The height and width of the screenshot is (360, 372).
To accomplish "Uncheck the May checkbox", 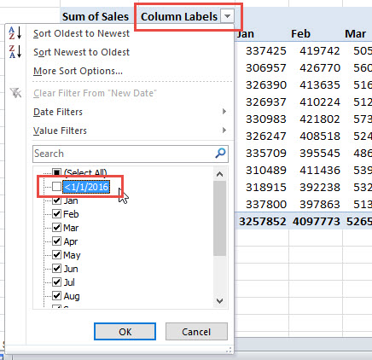I will point(56,254).
